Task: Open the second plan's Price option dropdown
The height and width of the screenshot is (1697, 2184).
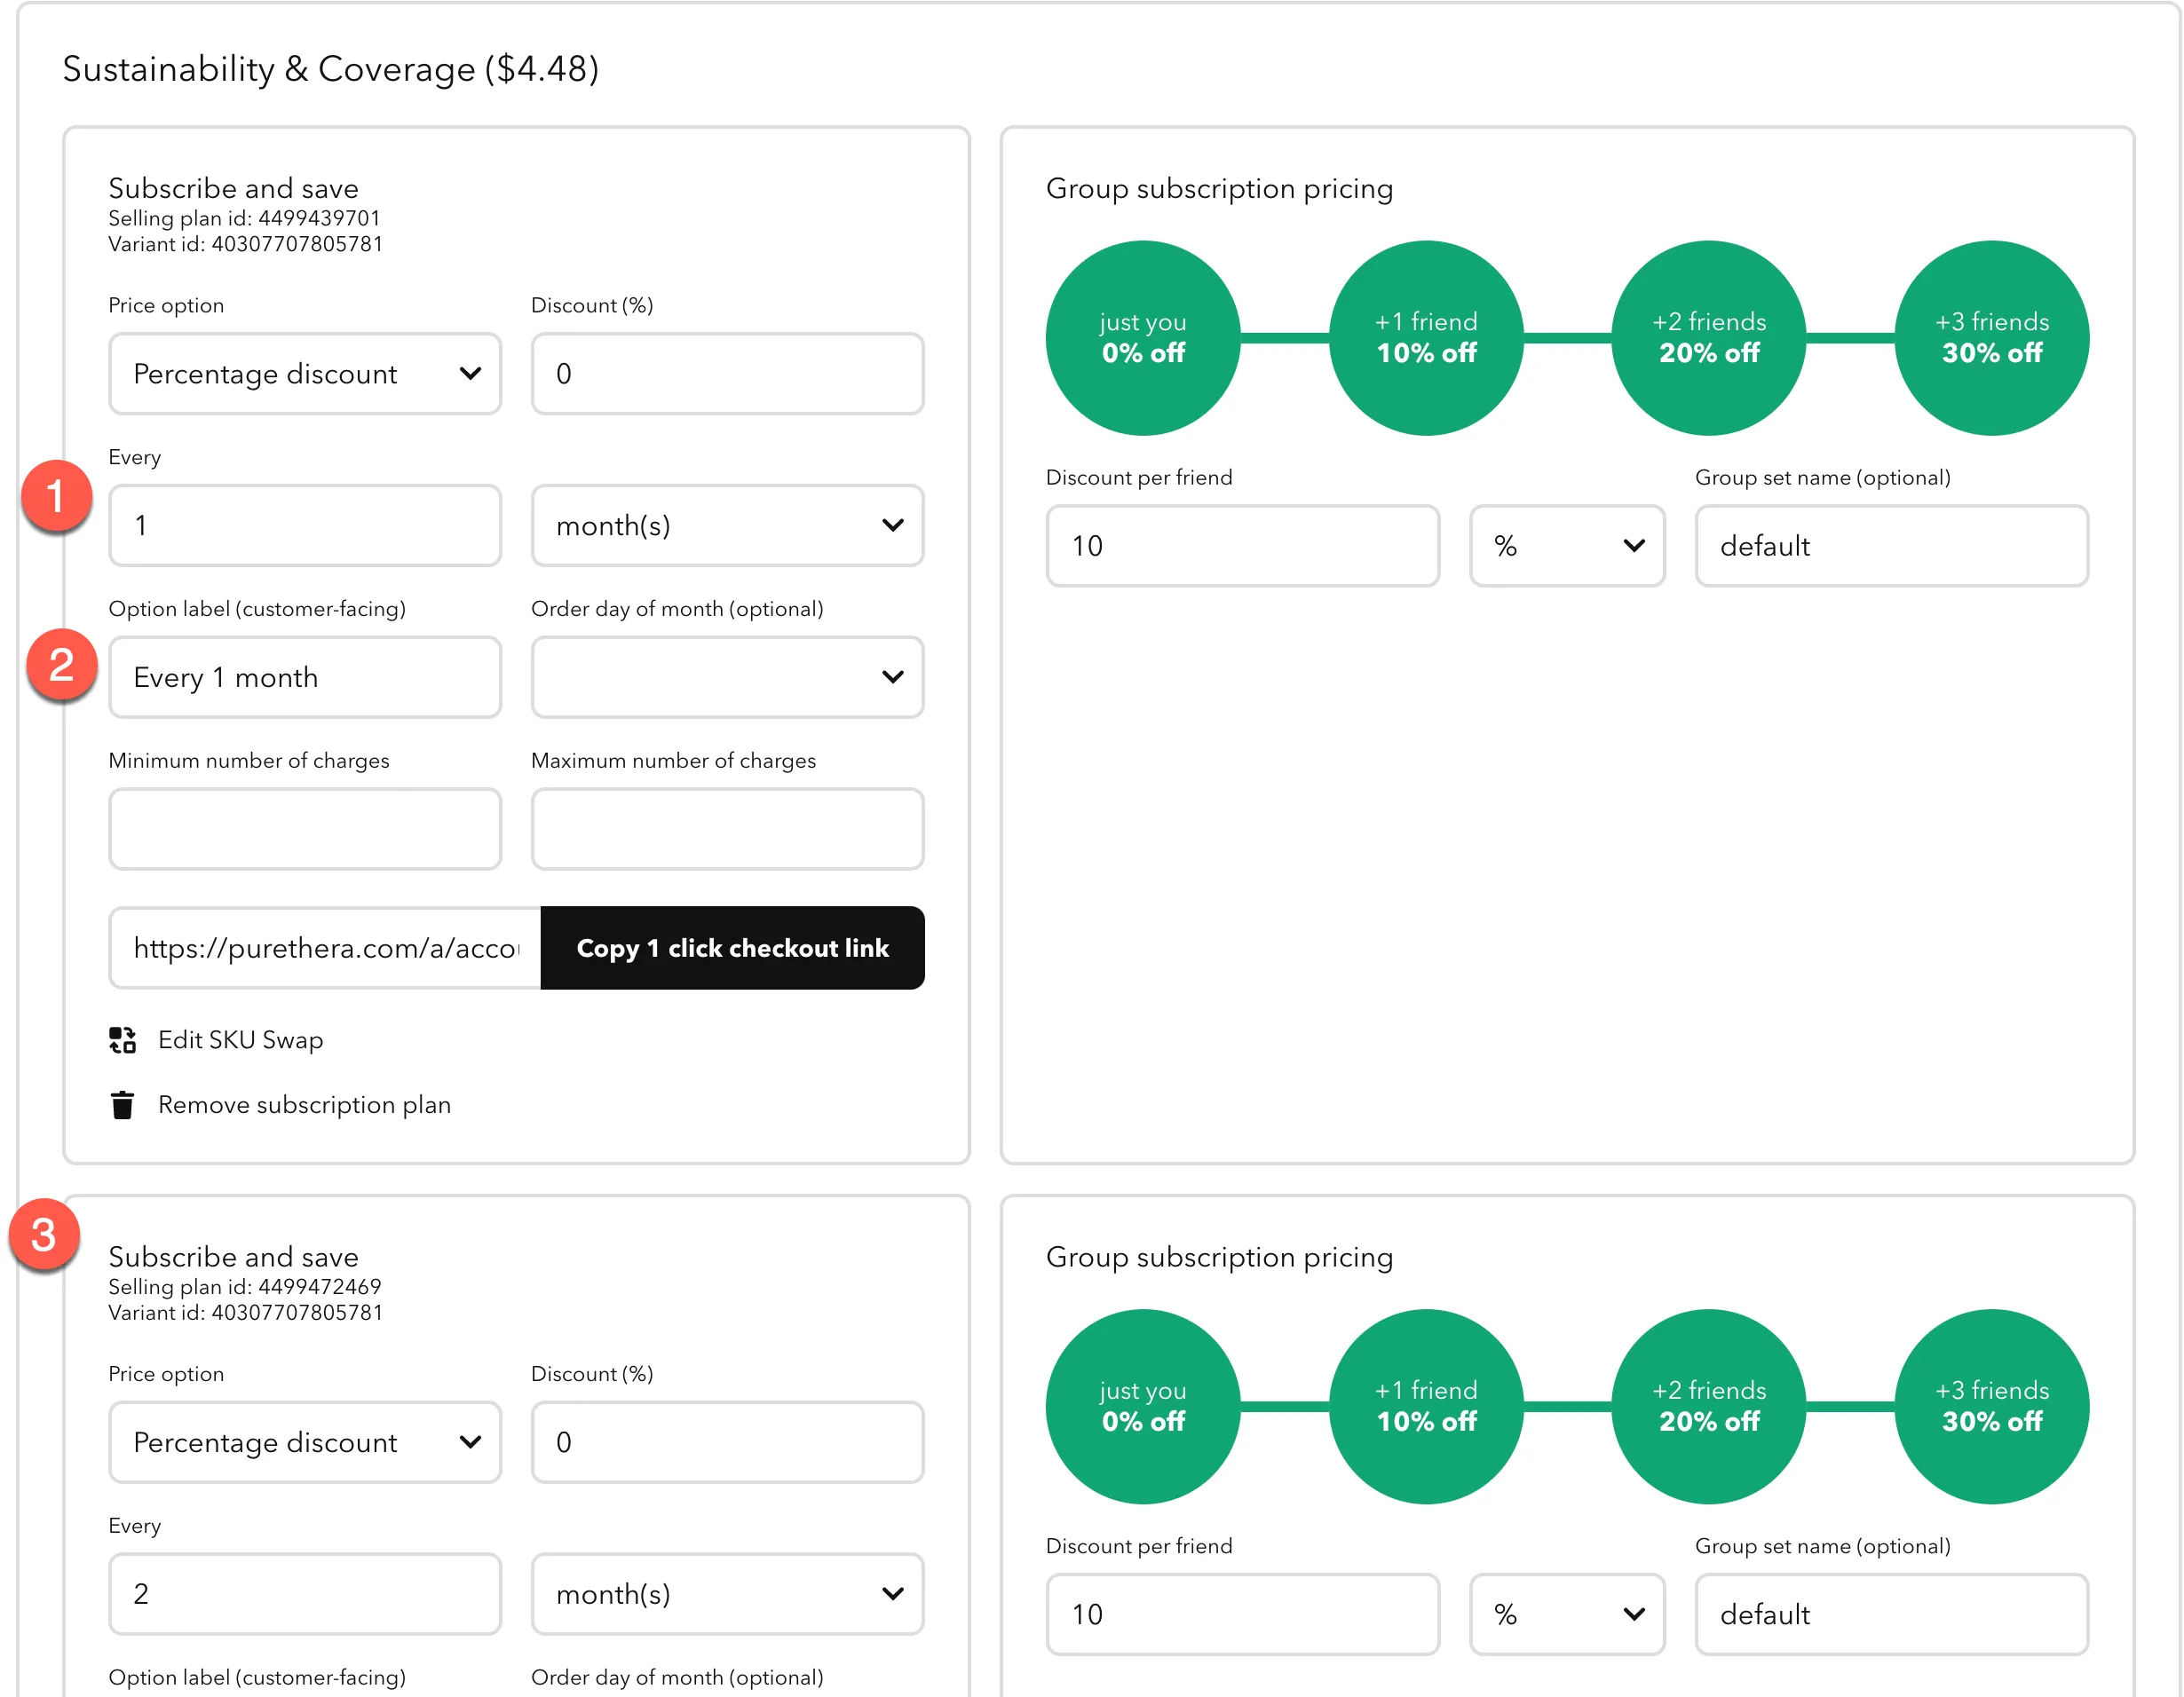Action: pos(304,1443)
